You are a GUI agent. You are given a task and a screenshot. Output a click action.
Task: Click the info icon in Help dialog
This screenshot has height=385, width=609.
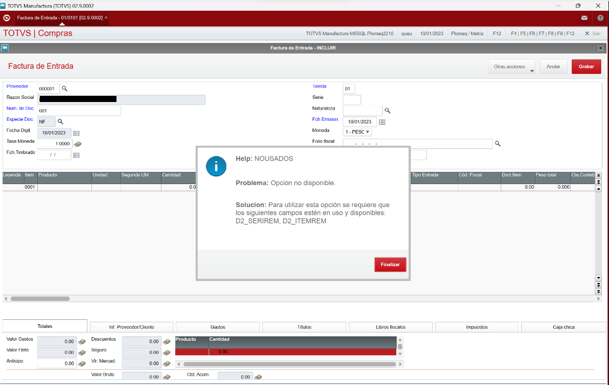pyautogui.click(x=216, y=166)
